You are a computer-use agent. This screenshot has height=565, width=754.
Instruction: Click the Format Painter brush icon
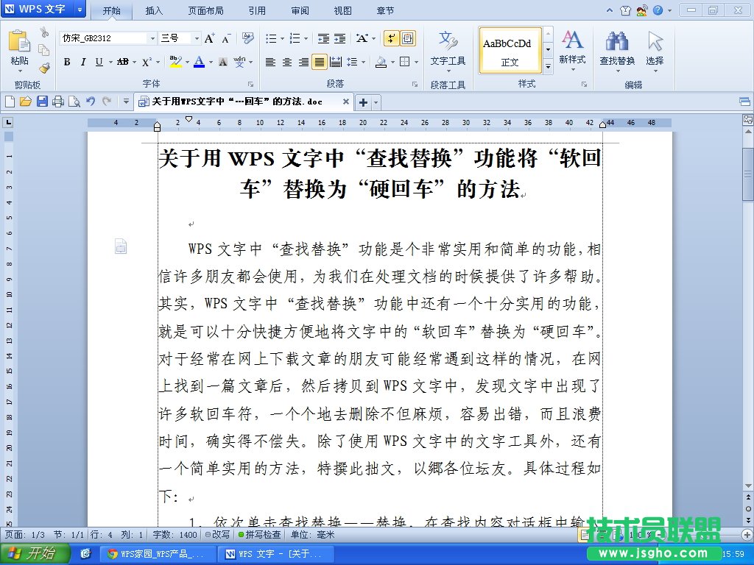(x=44, y=68)
